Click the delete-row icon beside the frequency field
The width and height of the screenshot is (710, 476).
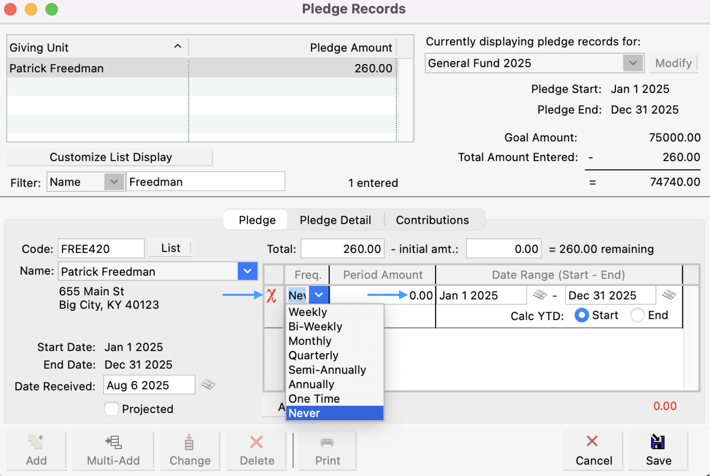coord(272,295)
